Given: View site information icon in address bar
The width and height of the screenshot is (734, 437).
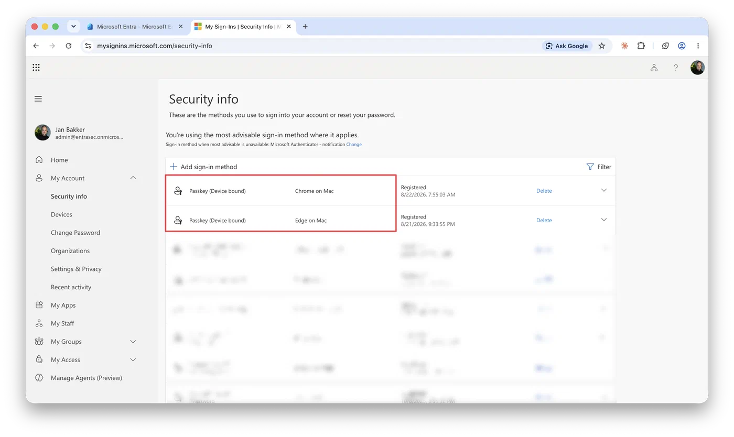Looking at the screenshot, I should coord(88,46).
